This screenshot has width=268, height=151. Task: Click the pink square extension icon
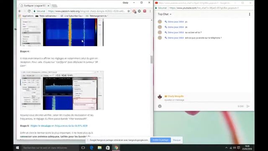pos(144,11)
